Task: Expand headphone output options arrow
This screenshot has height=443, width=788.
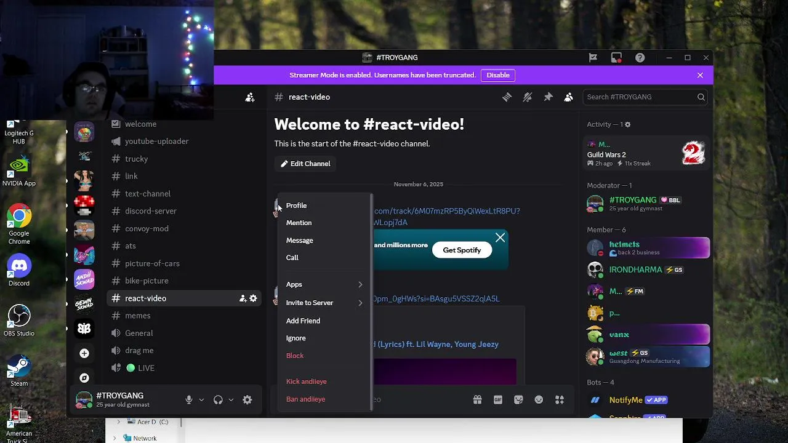Action: 231,400
